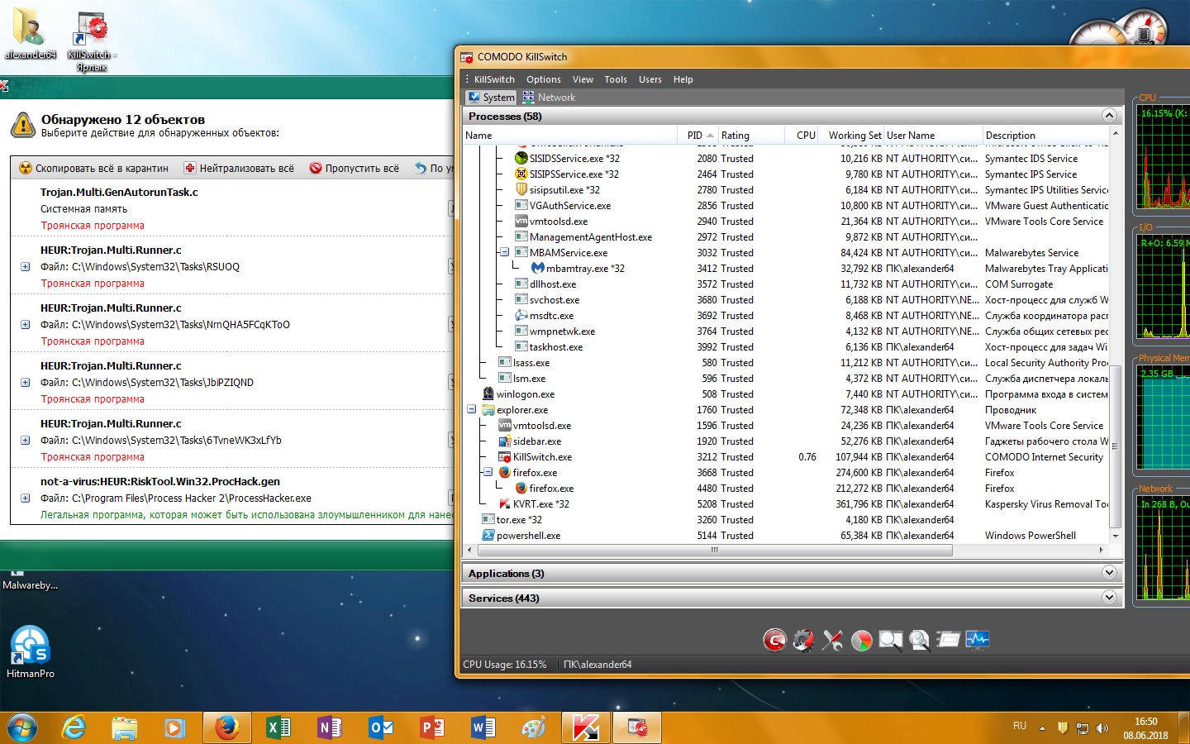Switch to the Network tab
The height and width of the screenshot is (744, 1190).
(549, 98)
